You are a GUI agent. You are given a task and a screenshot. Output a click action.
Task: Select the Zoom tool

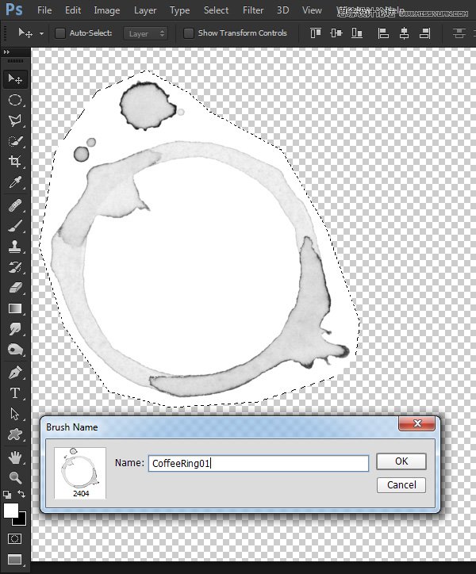15,477
